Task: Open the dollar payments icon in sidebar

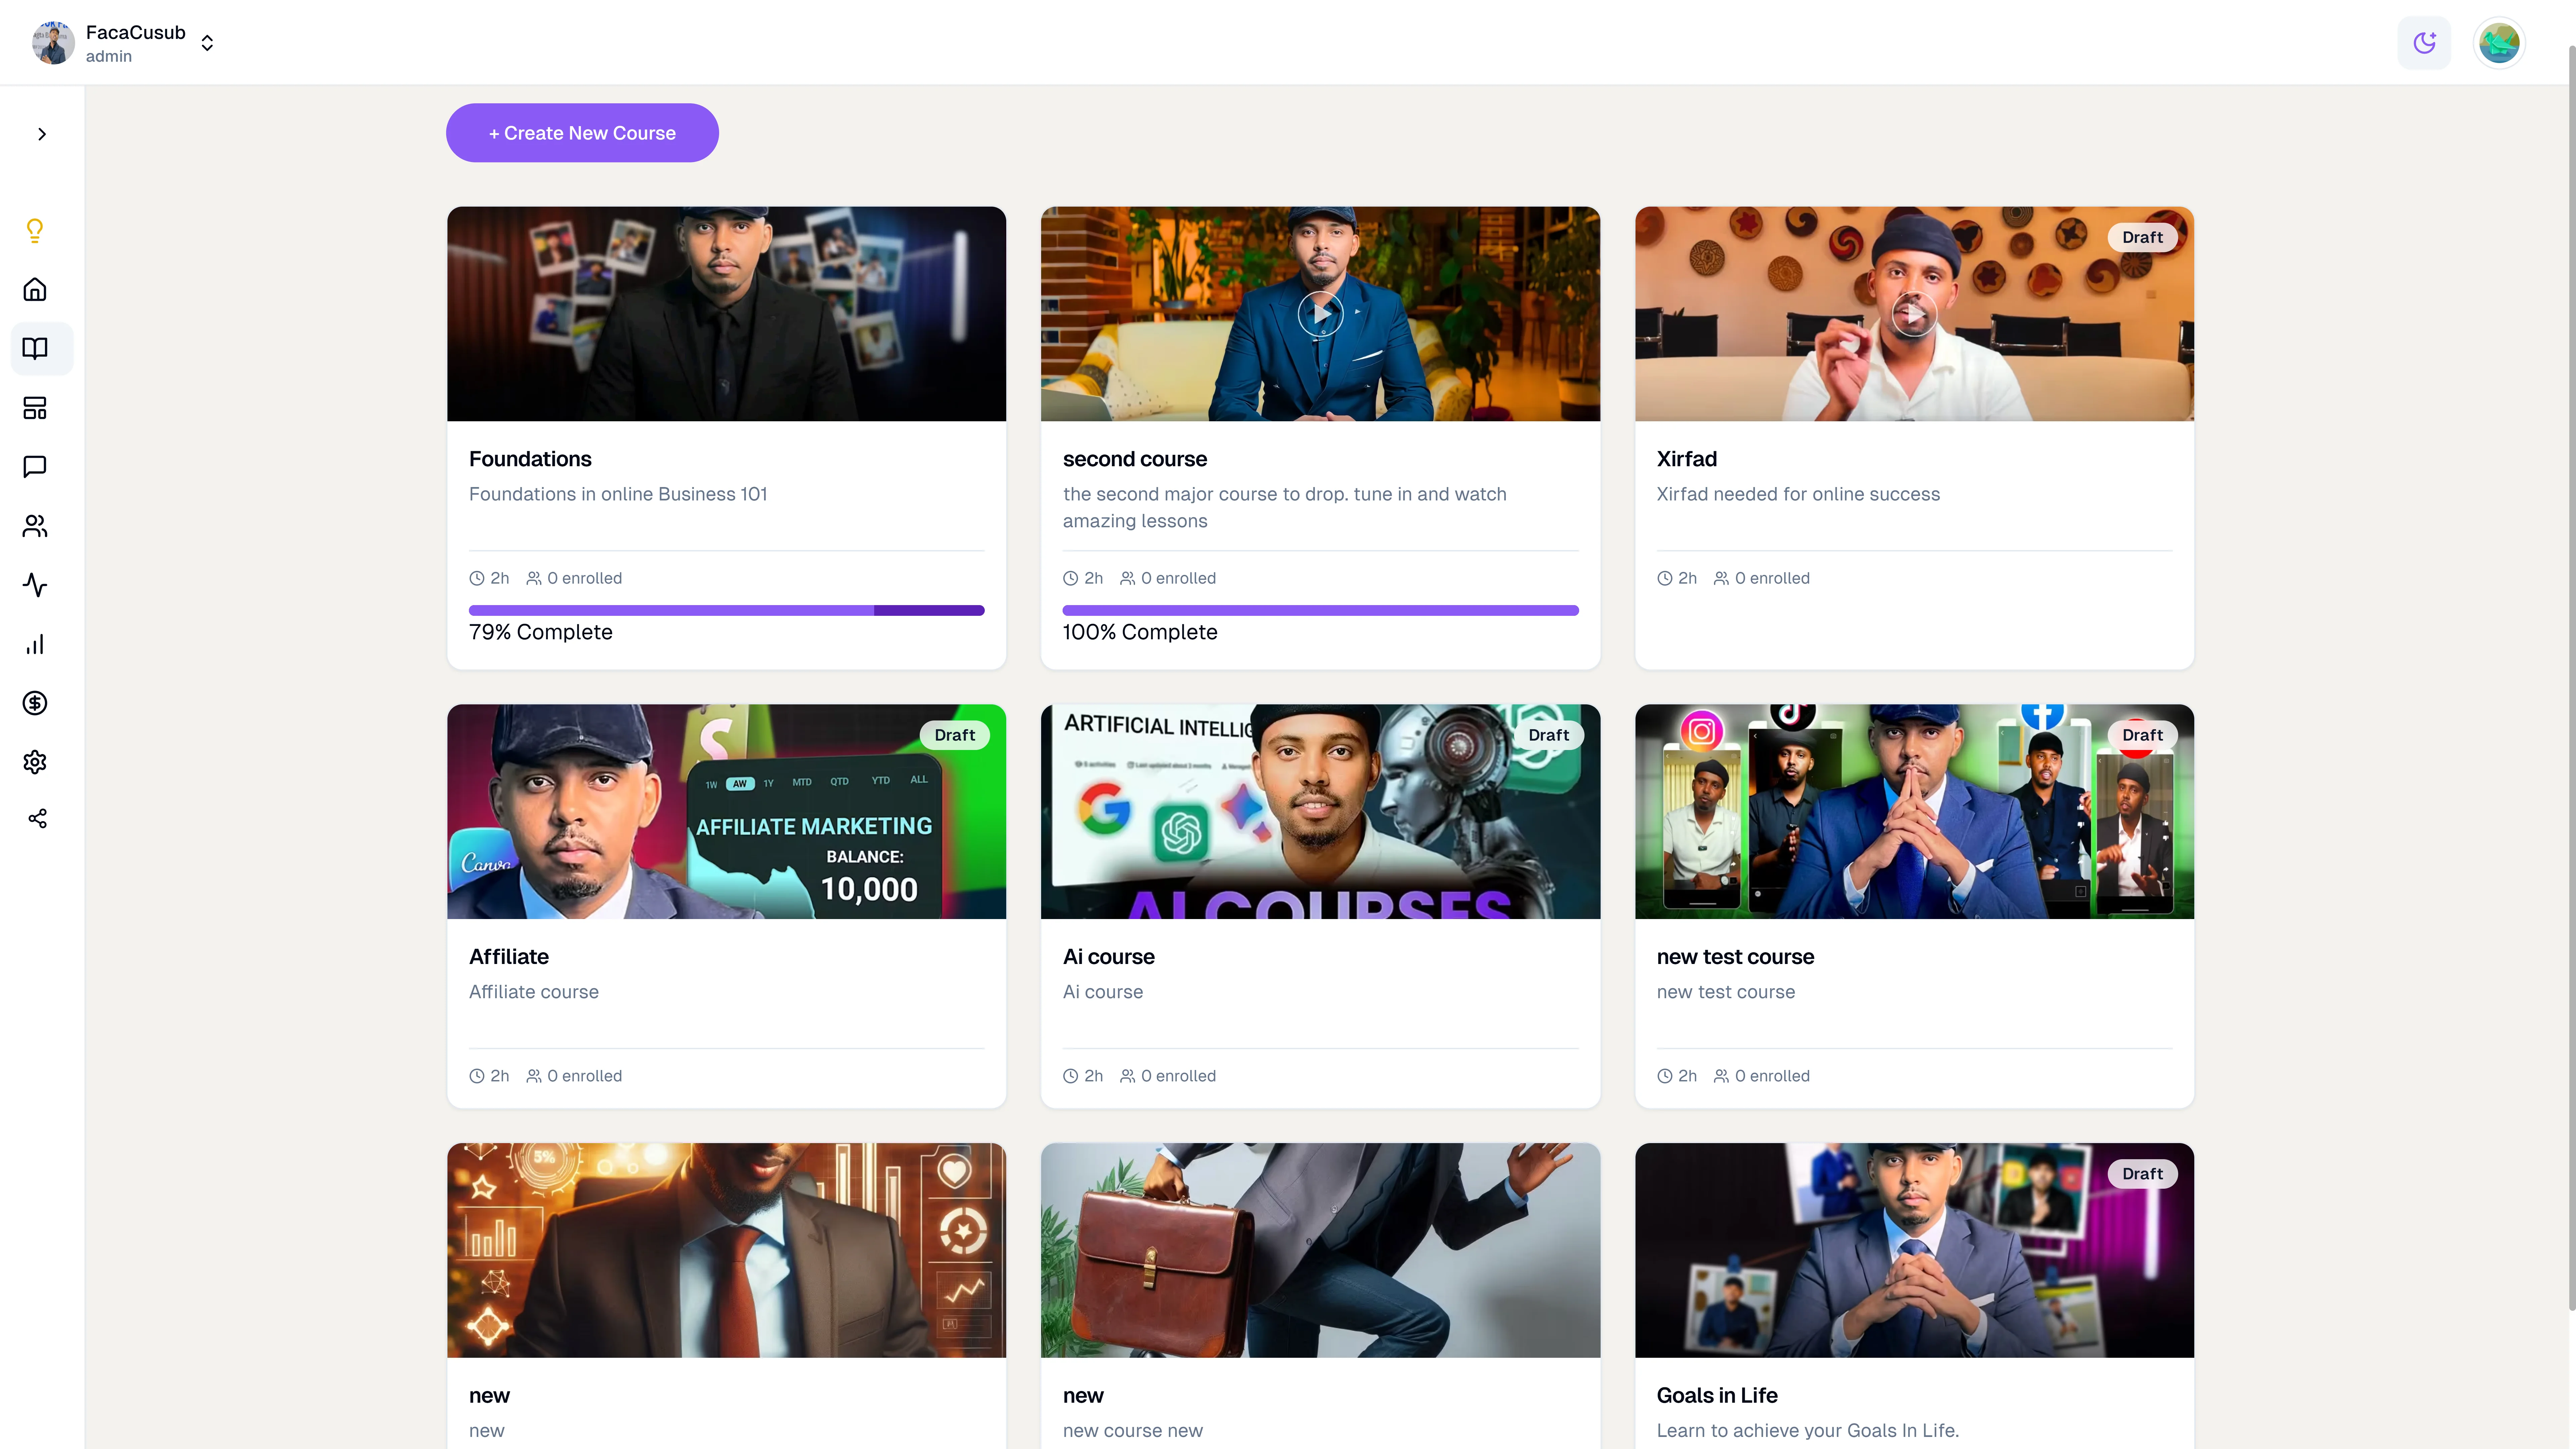Action: [35, 703]
